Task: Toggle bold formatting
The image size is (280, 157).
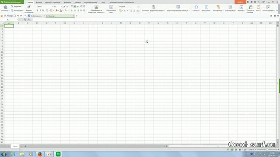Action: (37, 10)
